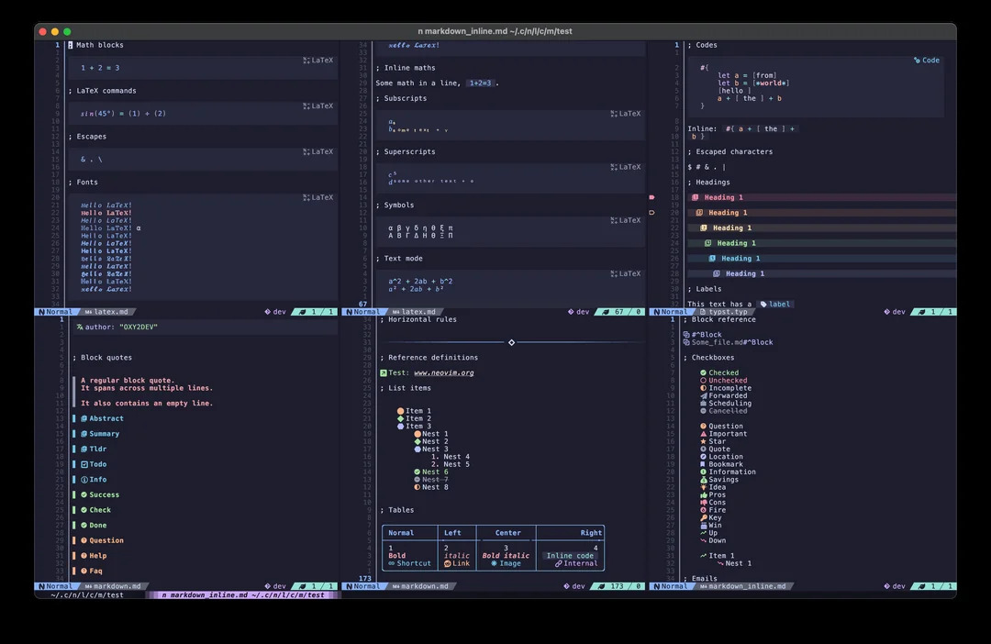The image size is (991, 644).
Task: Open the Link cell in the table
Action: click(x=457, y=564)
